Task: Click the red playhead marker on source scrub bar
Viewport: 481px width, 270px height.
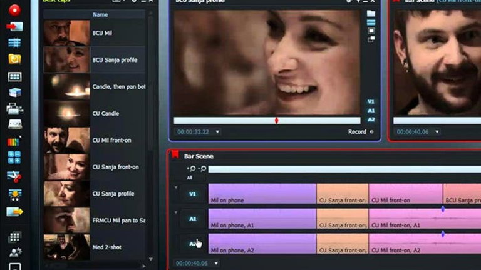Action: (x=276, y=120)
